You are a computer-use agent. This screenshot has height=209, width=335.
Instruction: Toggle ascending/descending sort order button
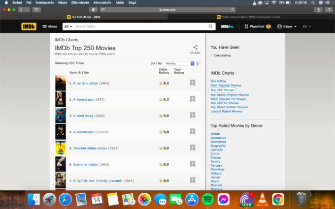(198, 63)
